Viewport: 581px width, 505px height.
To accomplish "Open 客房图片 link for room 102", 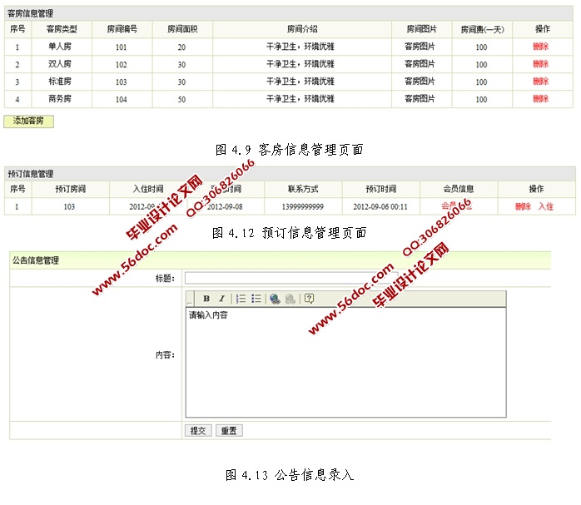I will click(x=420, y=64).
